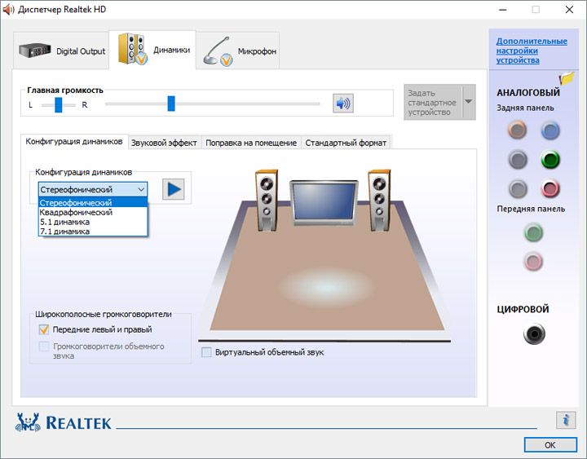
Task: Open the Звуковой эффект tab
Action: (165, 143)
